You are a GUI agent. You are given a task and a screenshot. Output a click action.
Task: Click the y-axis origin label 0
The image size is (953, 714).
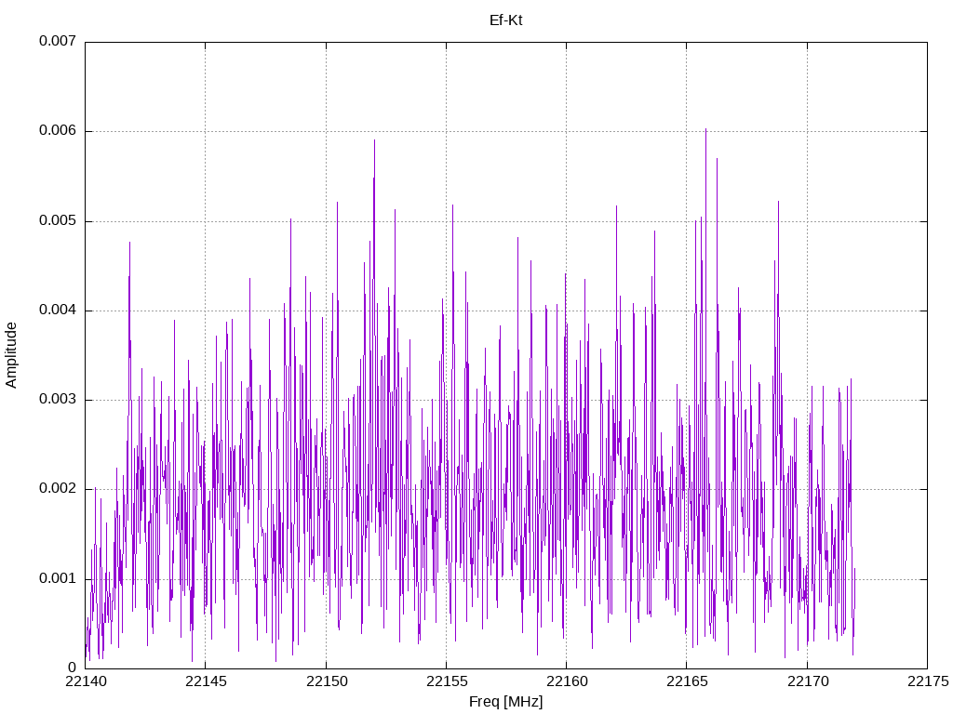click(73, 668)
